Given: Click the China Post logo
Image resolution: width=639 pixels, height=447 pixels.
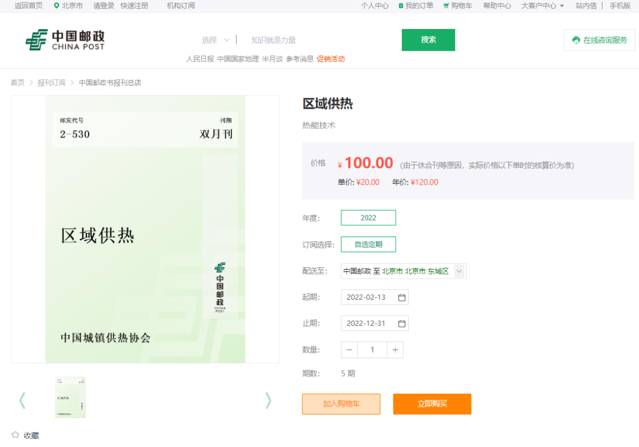Looking at the screenshot, I should 65,40.
